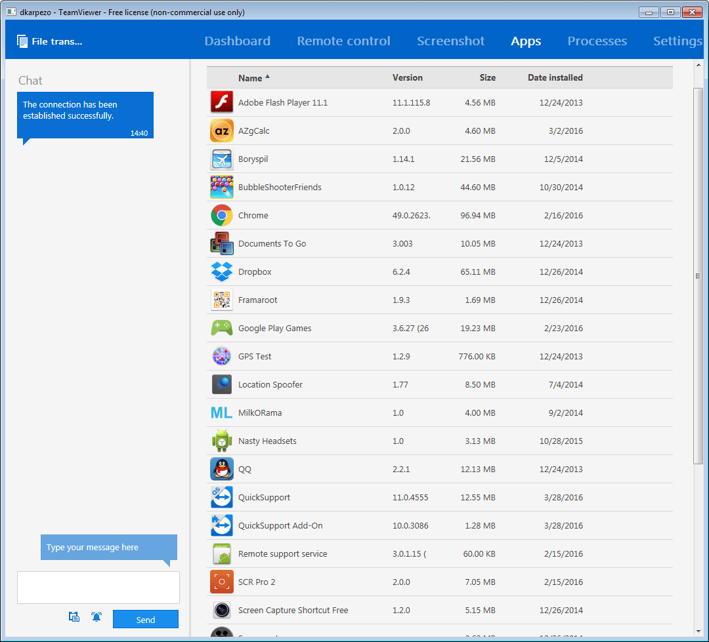Select the GPS Test icon
Screen dimensions: 709x642
pyautogui.click(x=222, y=356)
